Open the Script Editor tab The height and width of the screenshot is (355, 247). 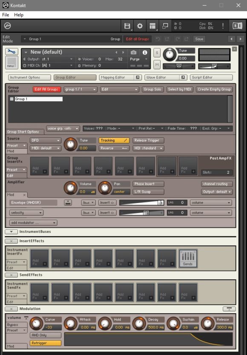click(x=211, y=77)
